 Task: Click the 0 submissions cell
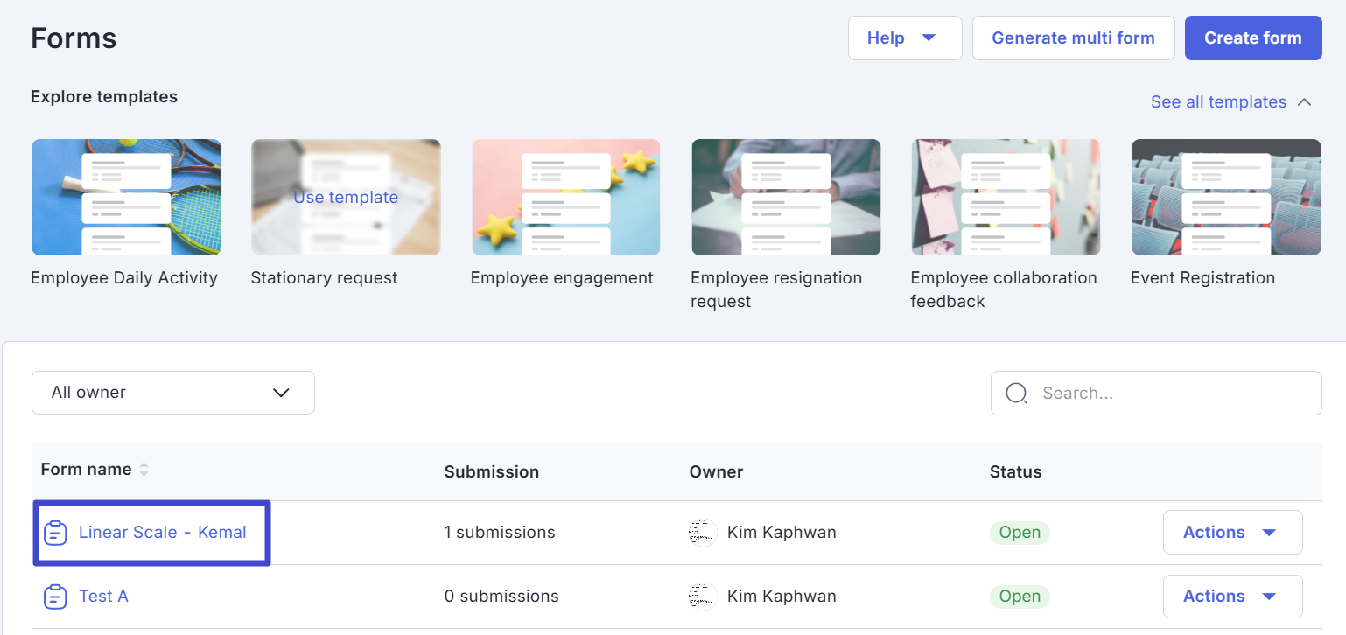[501, 597]
